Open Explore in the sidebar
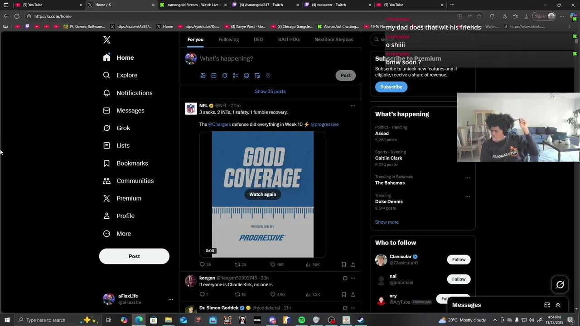This screenshot has height=326, width=580. [x=121, y=75]
